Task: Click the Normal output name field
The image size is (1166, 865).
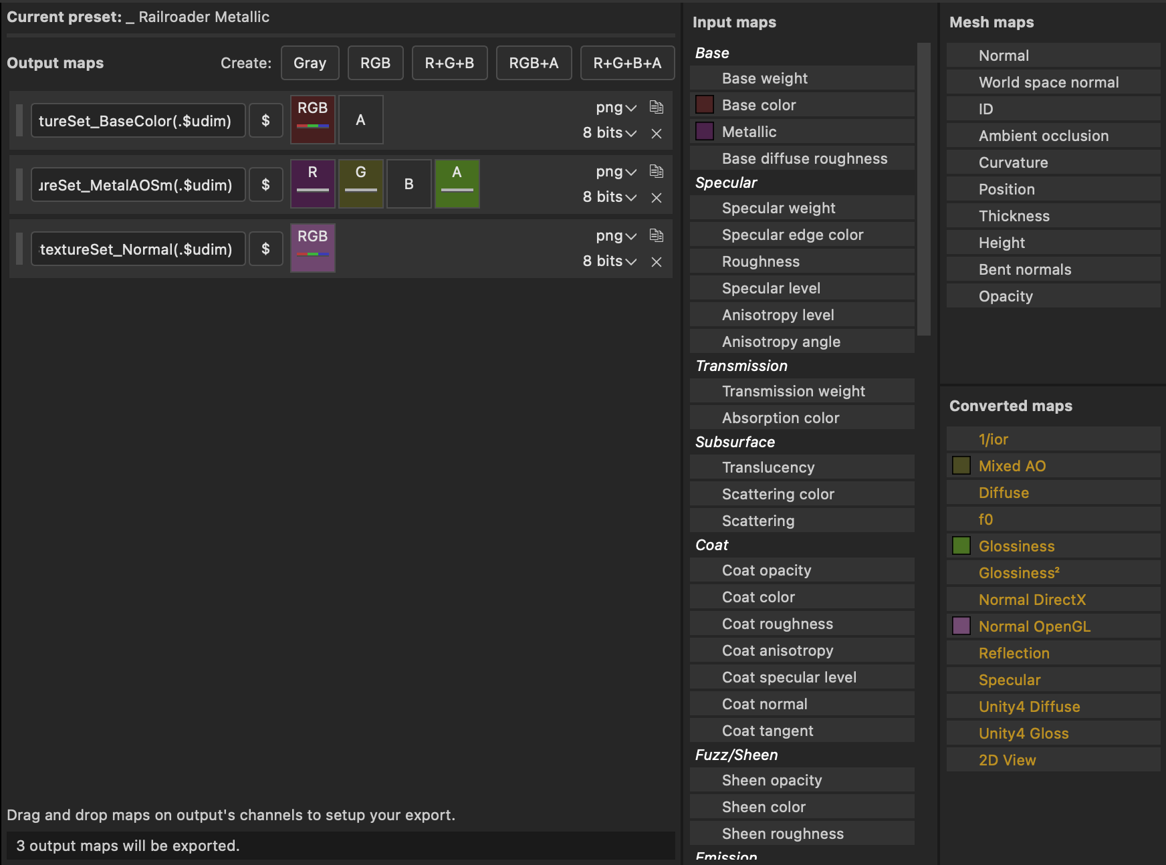Action: point(138,249)
